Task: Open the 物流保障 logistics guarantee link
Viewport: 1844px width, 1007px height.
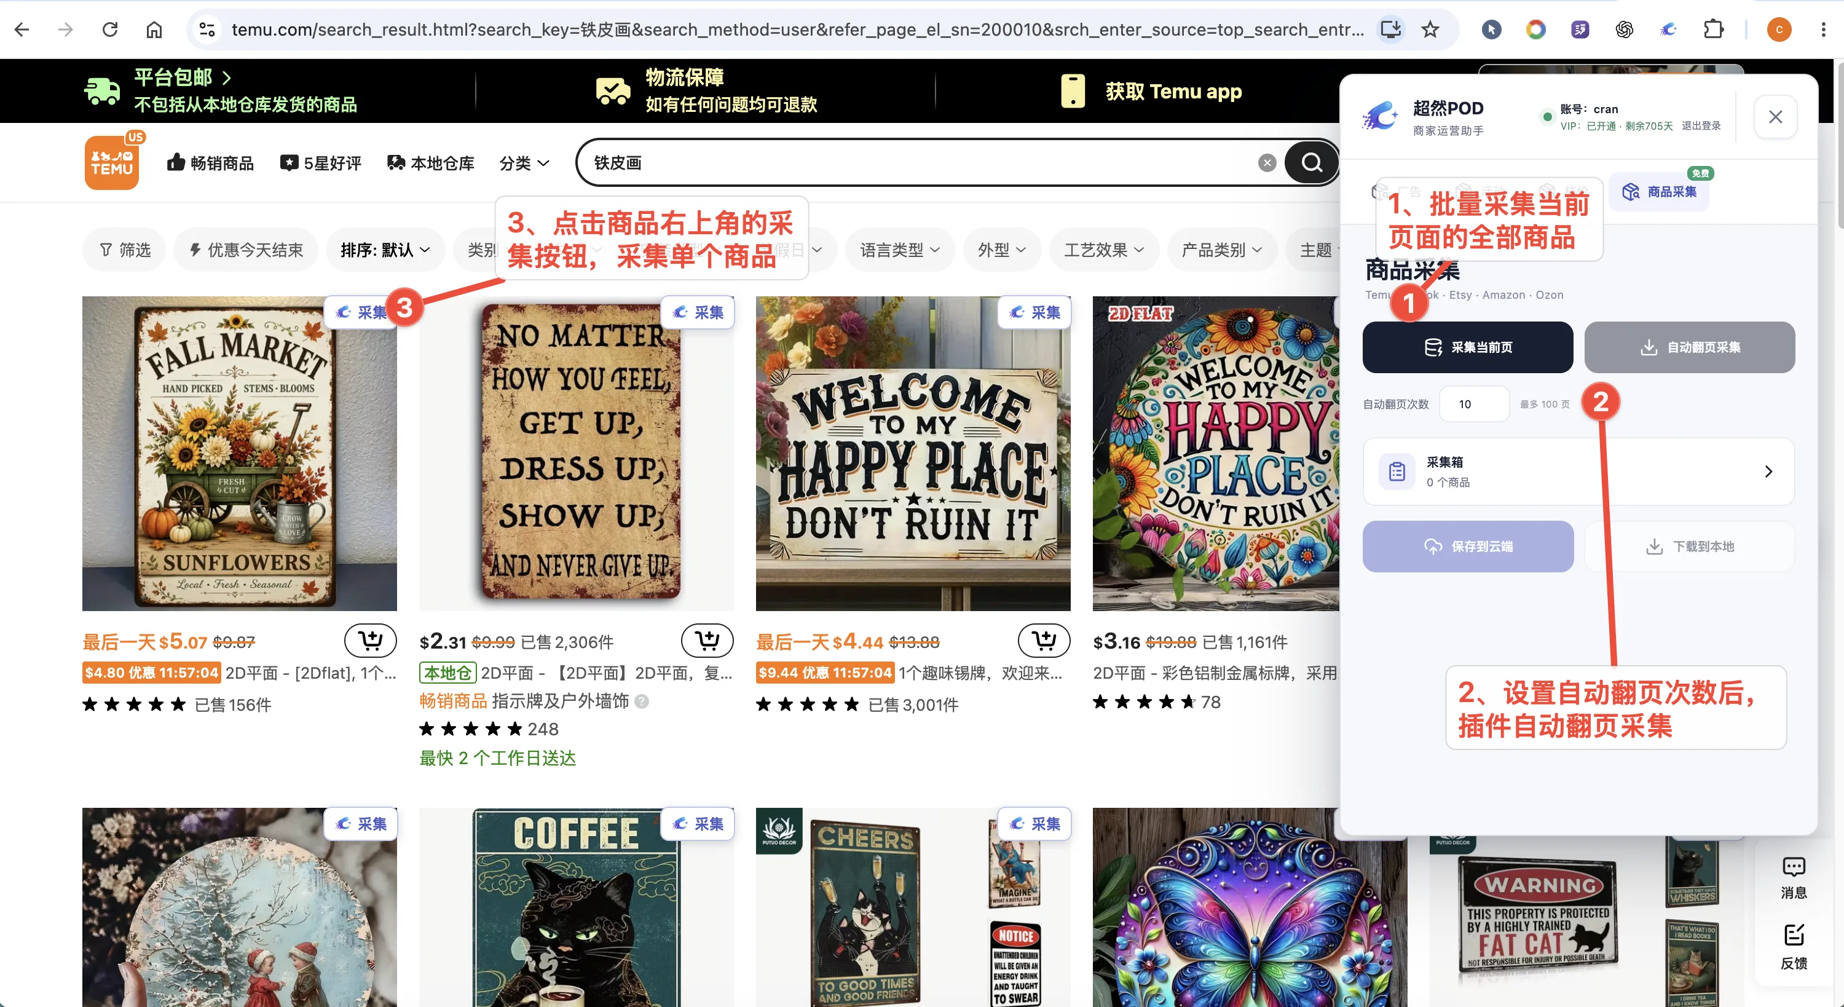Action: [x=706, y=91]
